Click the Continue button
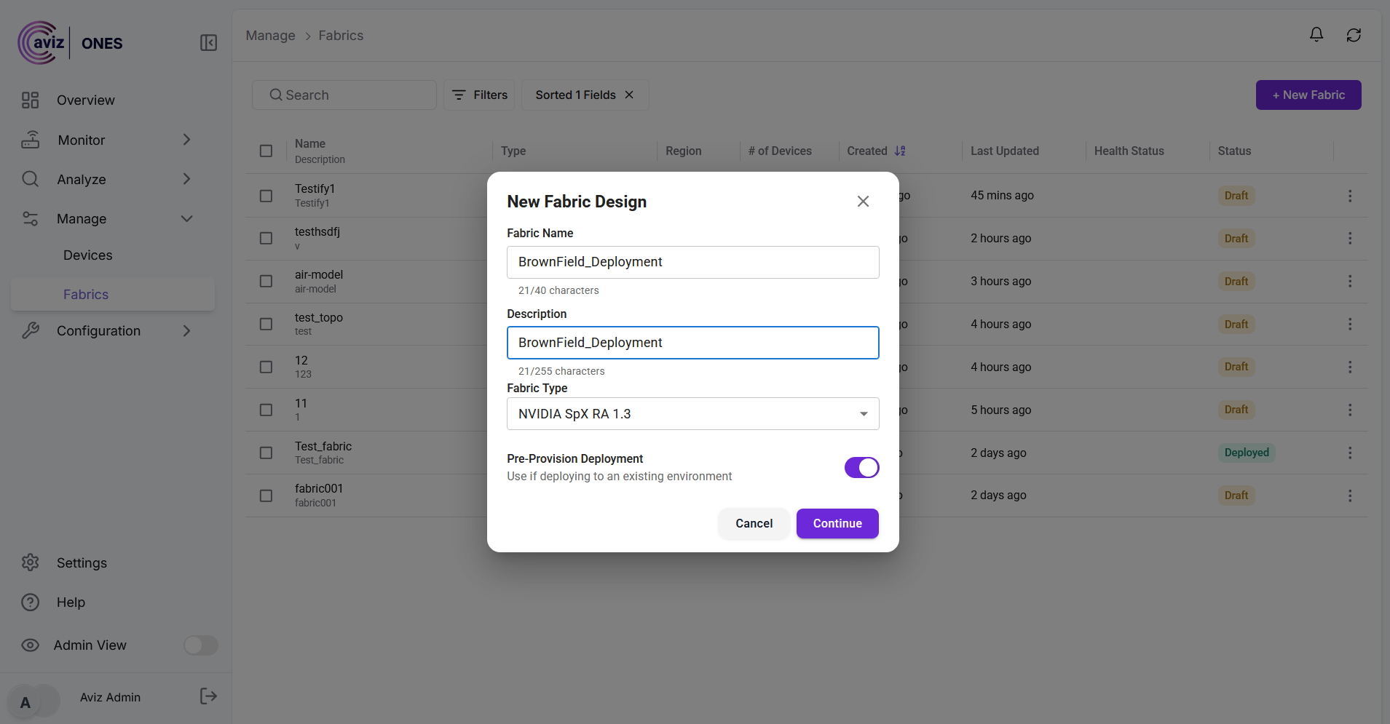 (x=837, y=523)
